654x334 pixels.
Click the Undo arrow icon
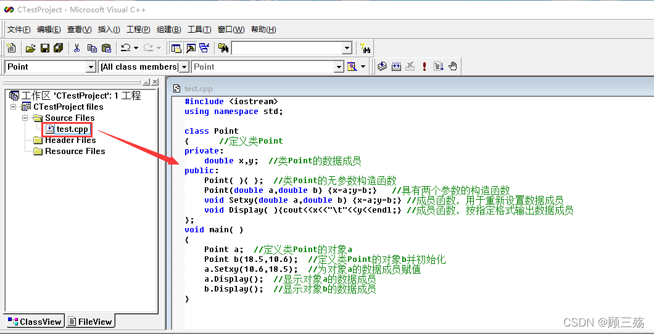(x=125, y=48)
